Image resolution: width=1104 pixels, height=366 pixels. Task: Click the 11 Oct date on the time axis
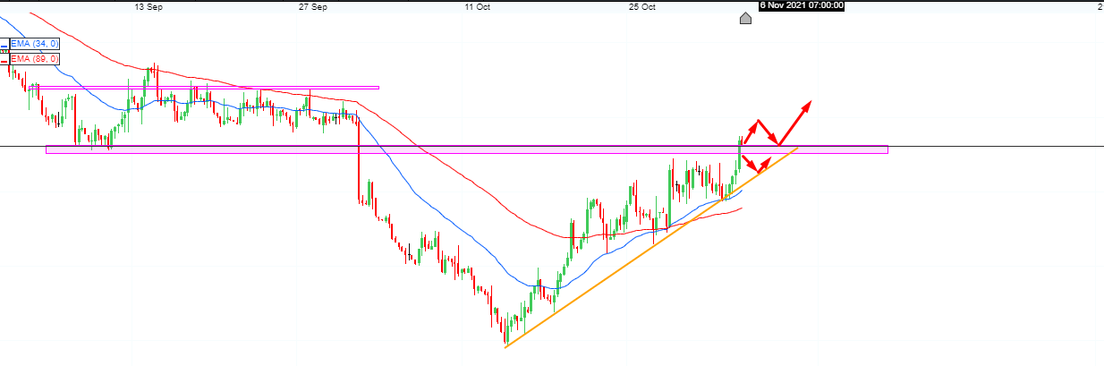pos(478,6)
